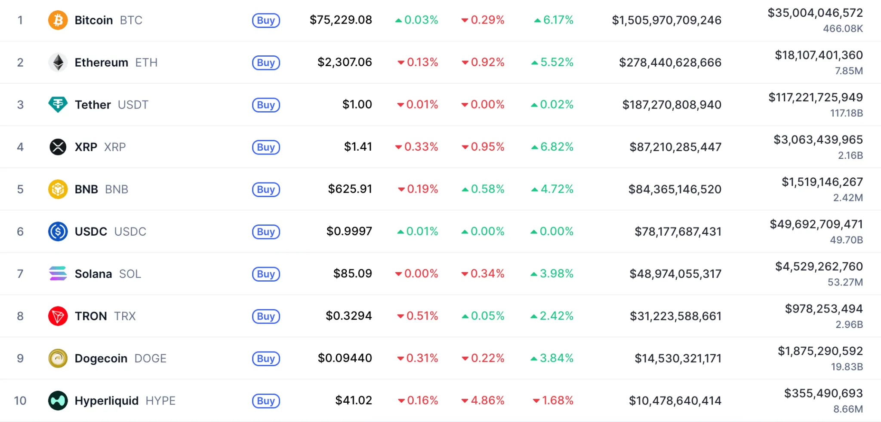Click the BNB yellow logo icon
Screen dimensions: 881x422
point(58,189)
